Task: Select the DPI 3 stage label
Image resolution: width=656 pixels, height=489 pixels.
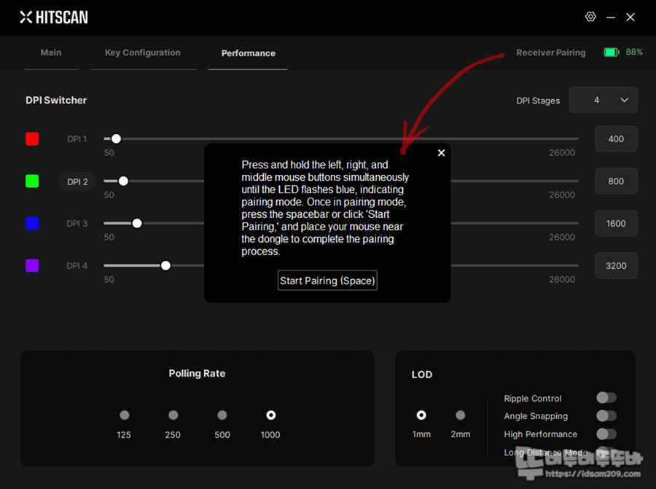Action: click(77, 224)
